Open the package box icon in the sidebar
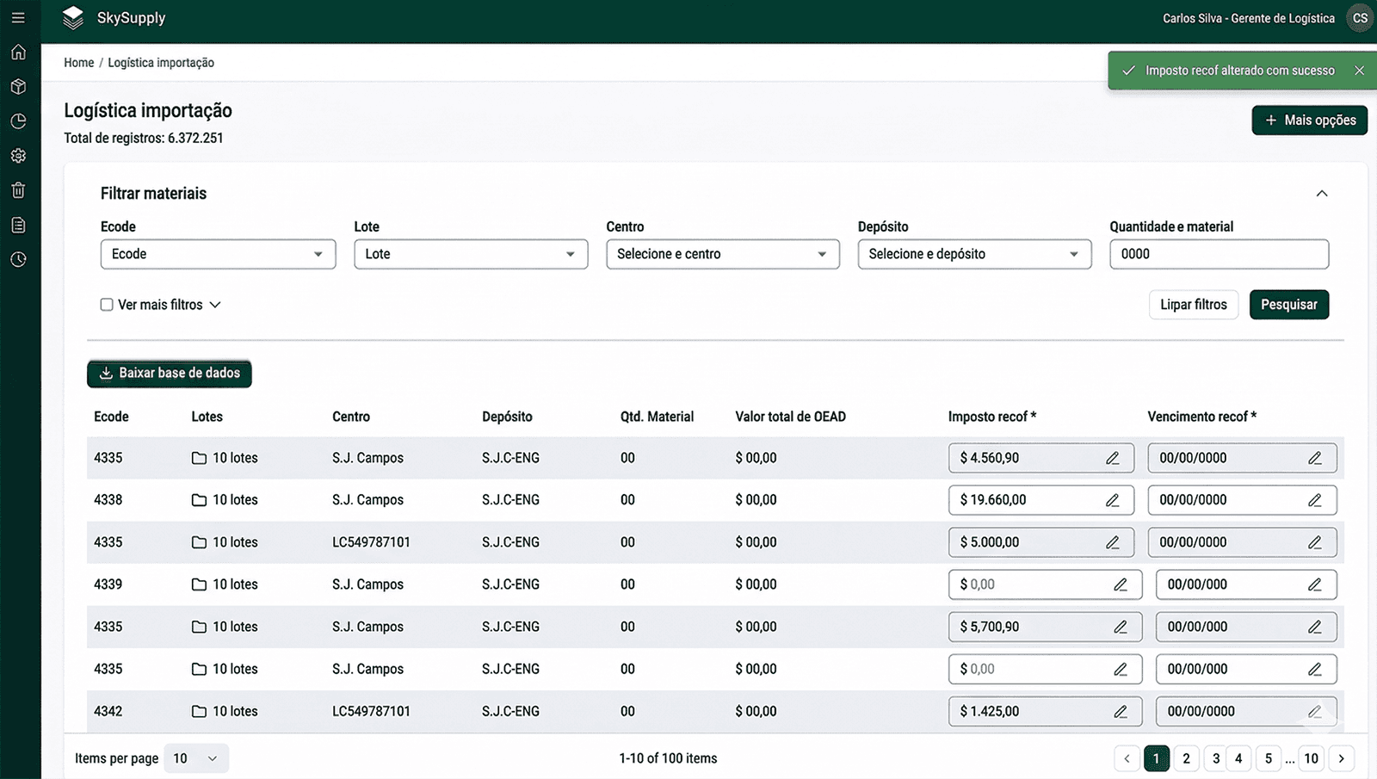 pyautogui.click(x=18, y=87)
